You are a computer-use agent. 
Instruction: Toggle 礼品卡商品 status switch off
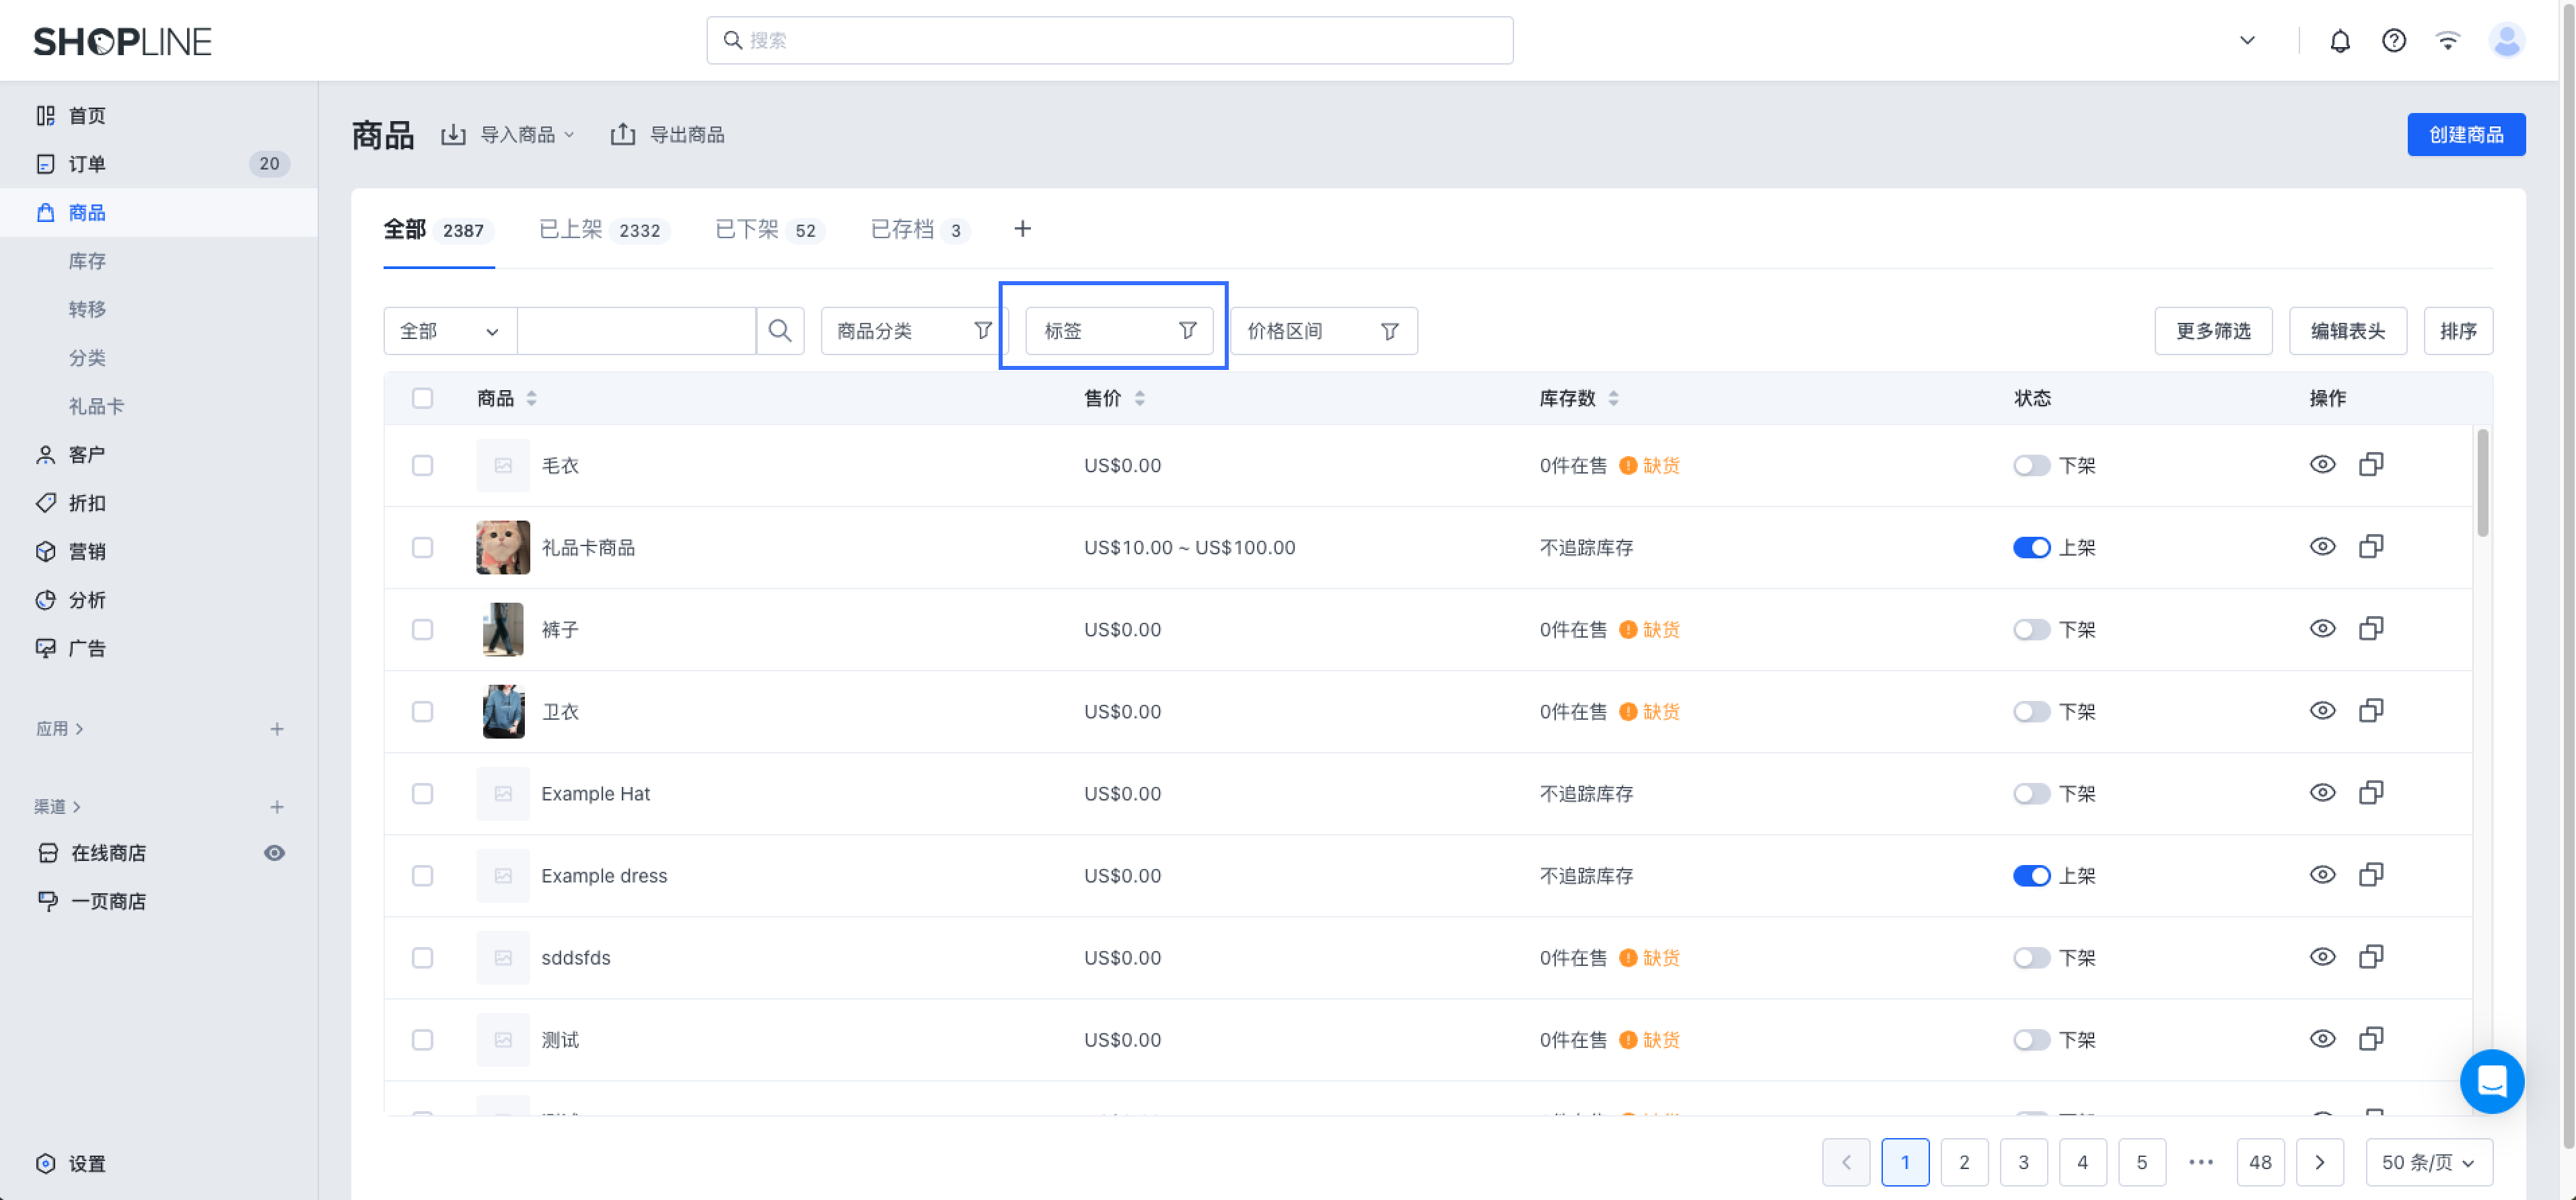pos(2031,548)
